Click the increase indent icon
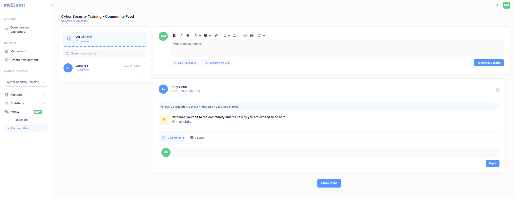 click(x=252, y=36)
